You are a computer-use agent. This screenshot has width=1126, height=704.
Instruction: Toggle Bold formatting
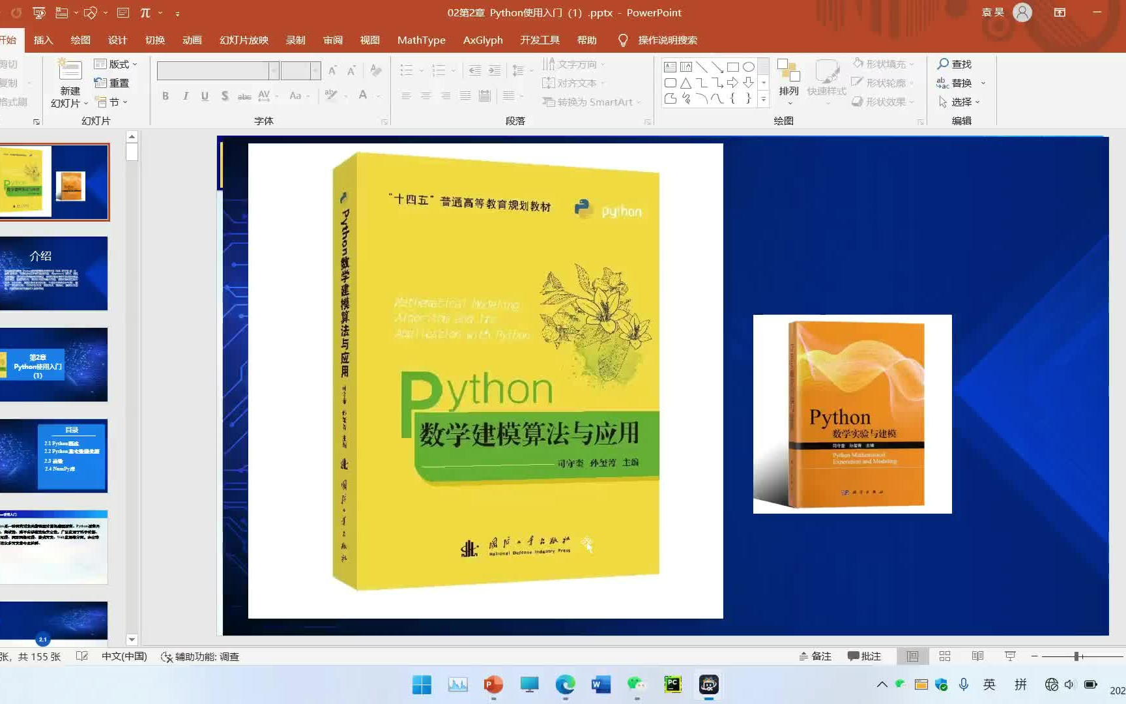click(166, 96)
